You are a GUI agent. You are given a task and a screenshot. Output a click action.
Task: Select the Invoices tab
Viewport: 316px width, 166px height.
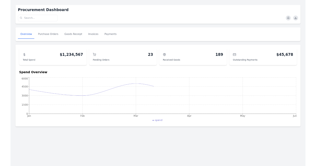[93, 34]
